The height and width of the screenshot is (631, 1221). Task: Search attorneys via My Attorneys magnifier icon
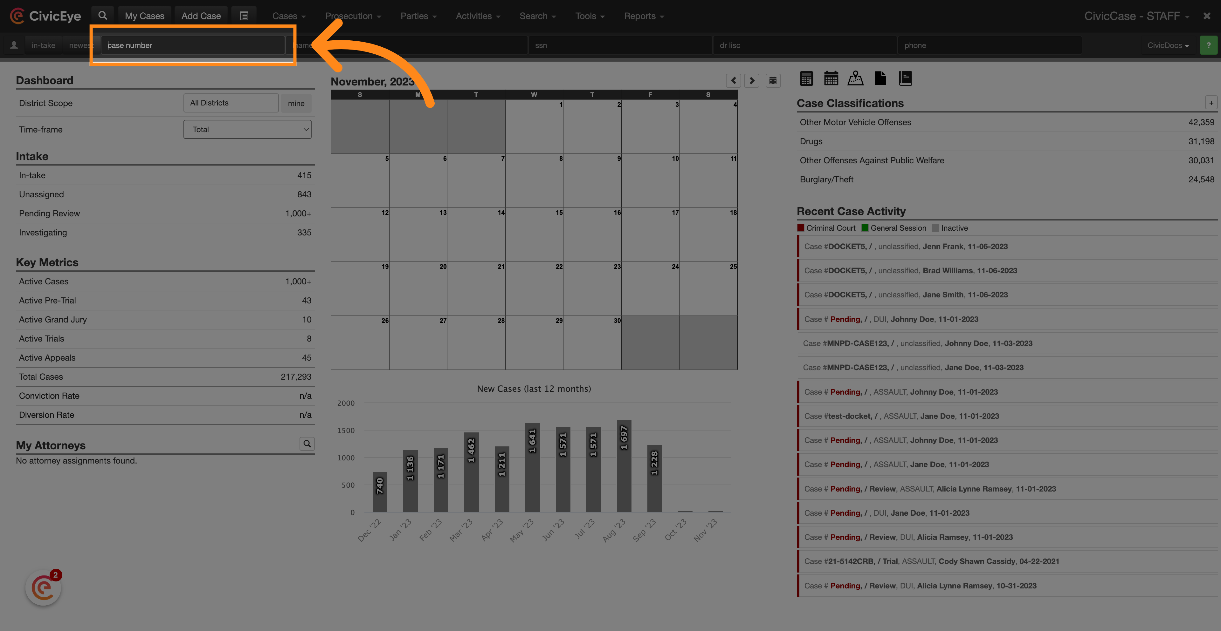tap(307, 444)
